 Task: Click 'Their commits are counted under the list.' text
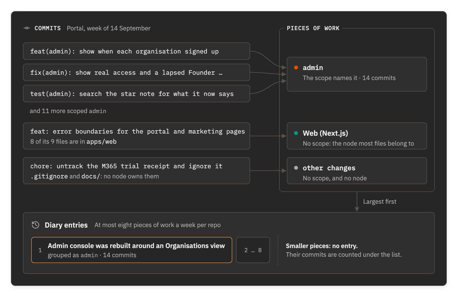[x=344, y=254]
